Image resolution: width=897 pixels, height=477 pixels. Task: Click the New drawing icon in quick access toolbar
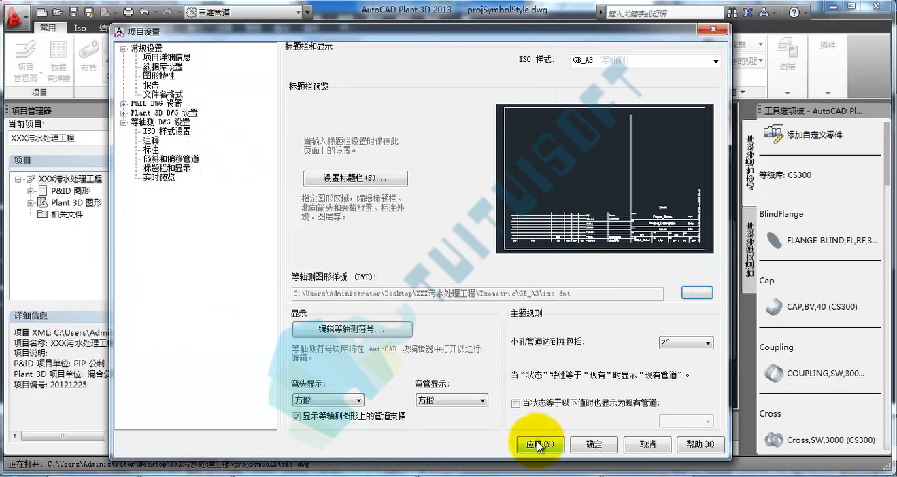point(41,12)
